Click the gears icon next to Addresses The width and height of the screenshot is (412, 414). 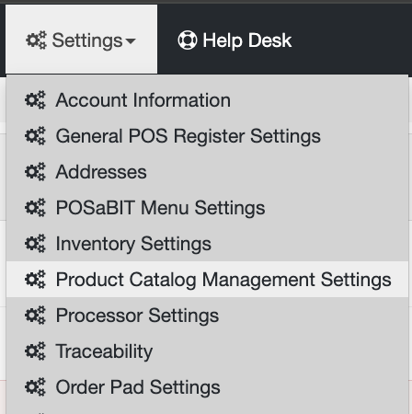pos(35,172)
